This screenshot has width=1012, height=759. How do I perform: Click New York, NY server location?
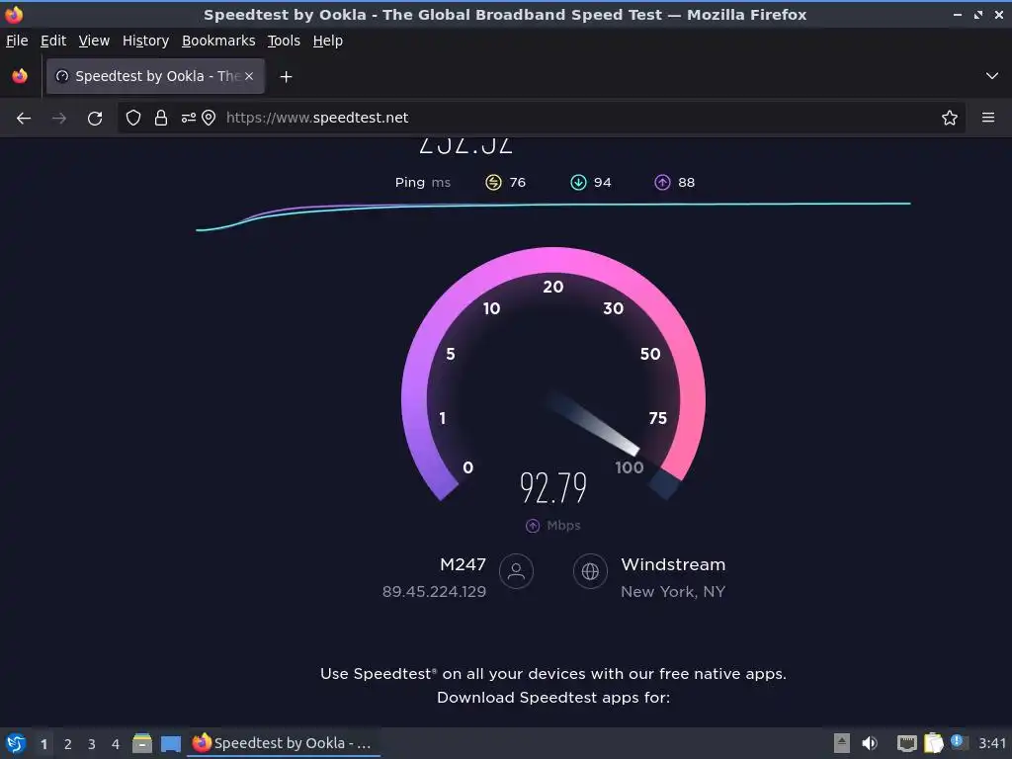pos(673,592)
